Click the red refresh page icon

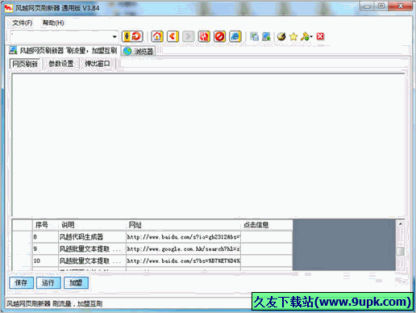(204, 36)
